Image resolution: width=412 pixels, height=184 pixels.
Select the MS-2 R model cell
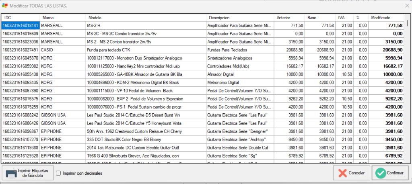pos(146,25)
